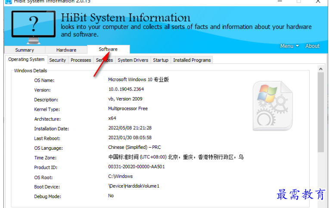The image size is (329, 208).
Task: Switch to the Summary tab
Action: [25, 50]
